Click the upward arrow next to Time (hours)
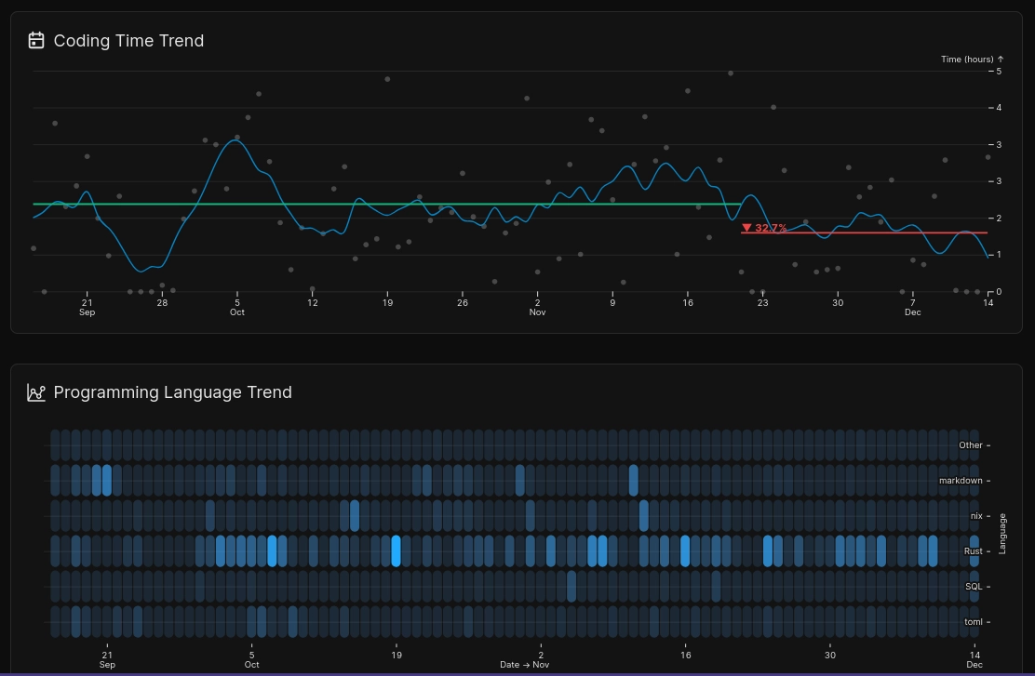1035x676 pixels. [1001, 59]
